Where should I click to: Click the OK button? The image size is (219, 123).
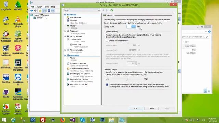tap(136, 109)
